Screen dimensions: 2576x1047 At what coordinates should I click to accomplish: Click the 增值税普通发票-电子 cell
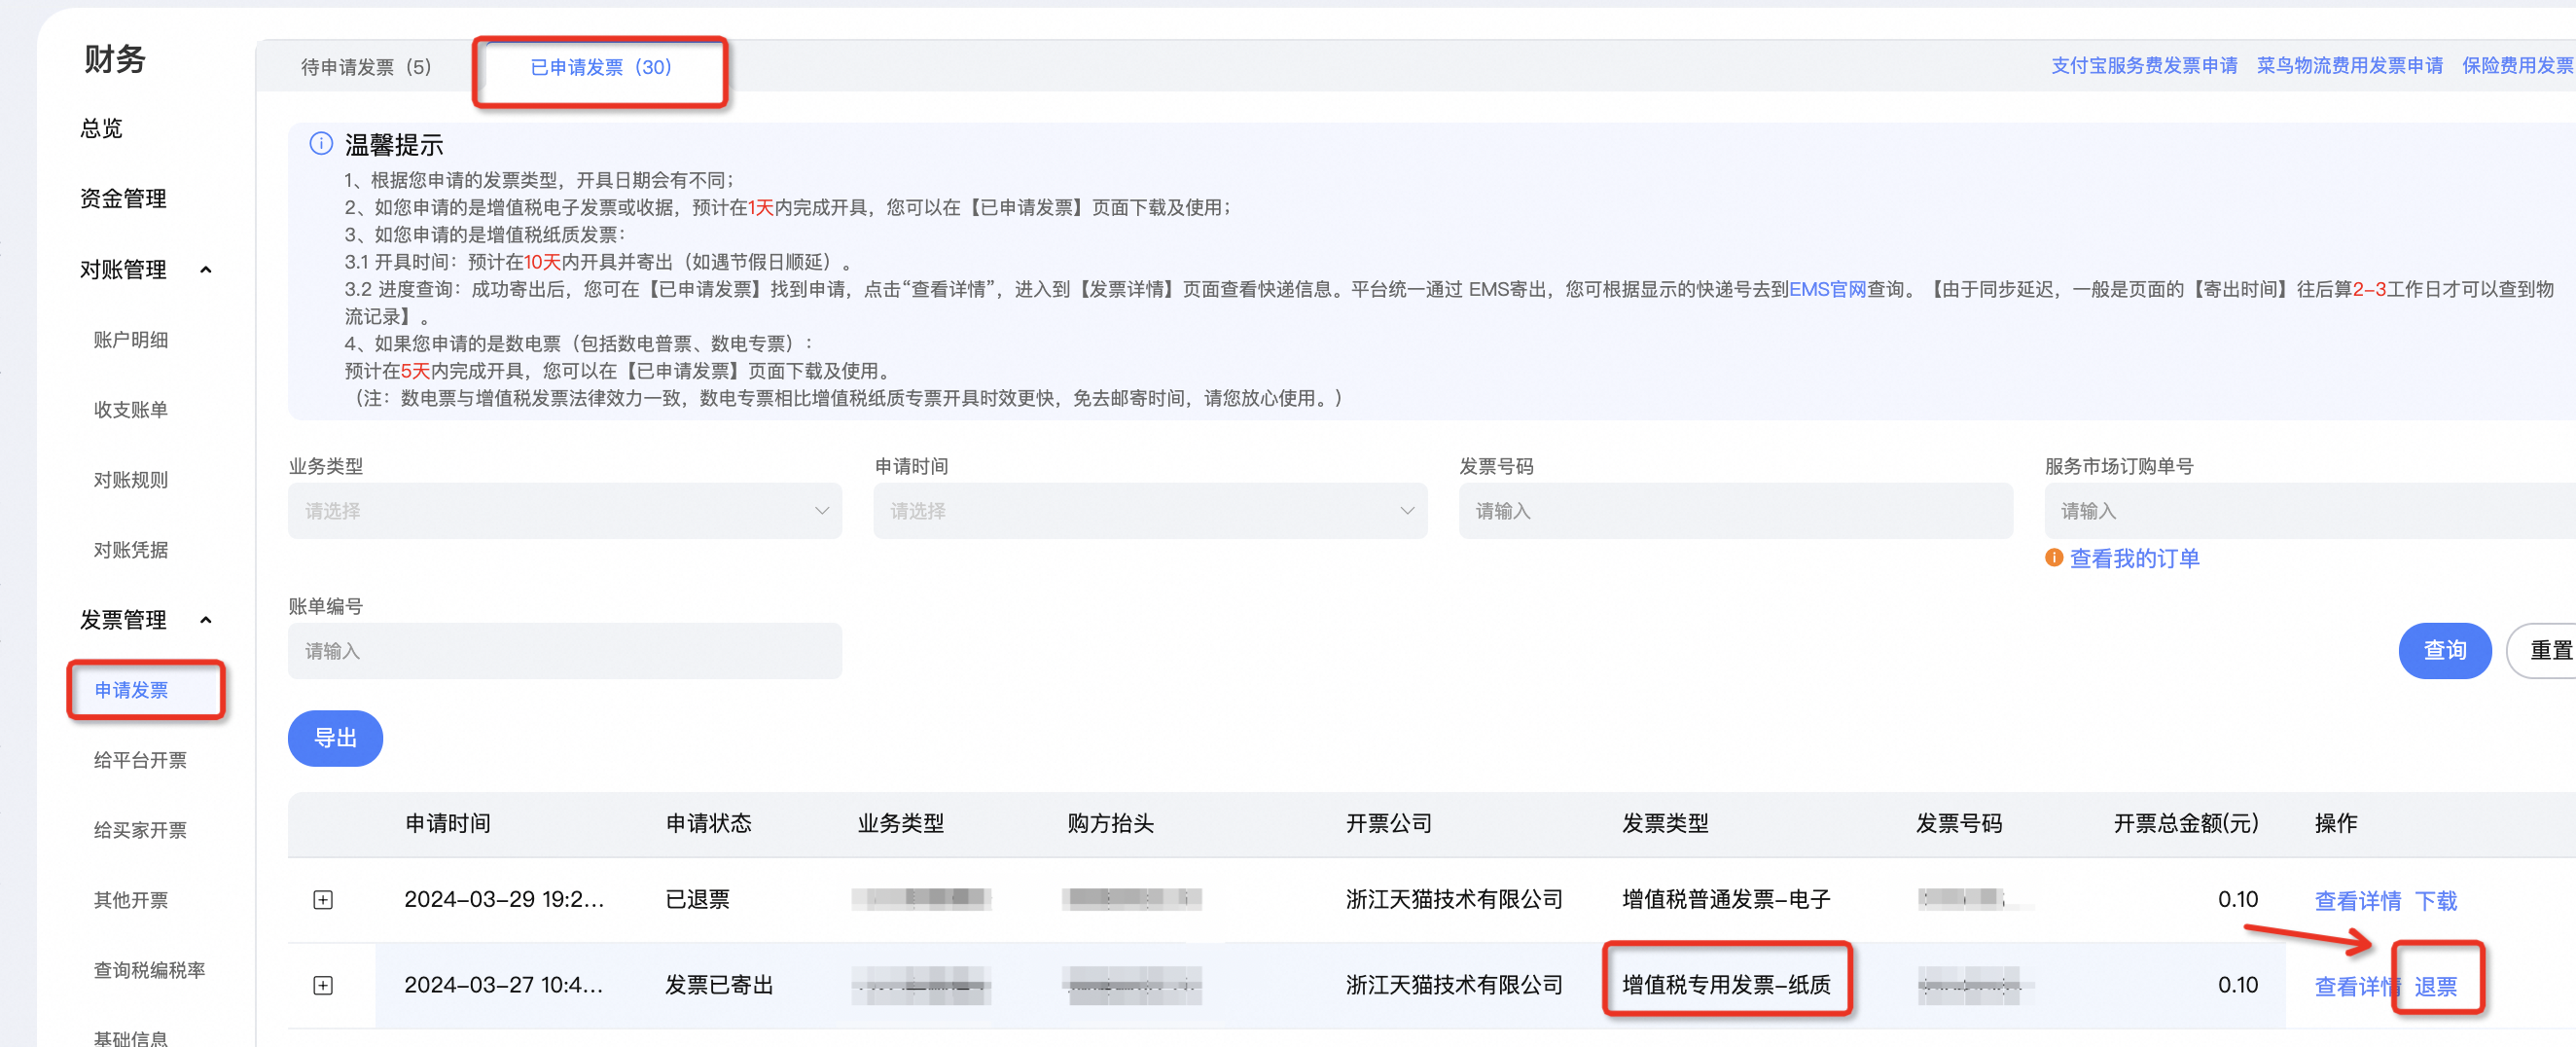coord(1726,900)
